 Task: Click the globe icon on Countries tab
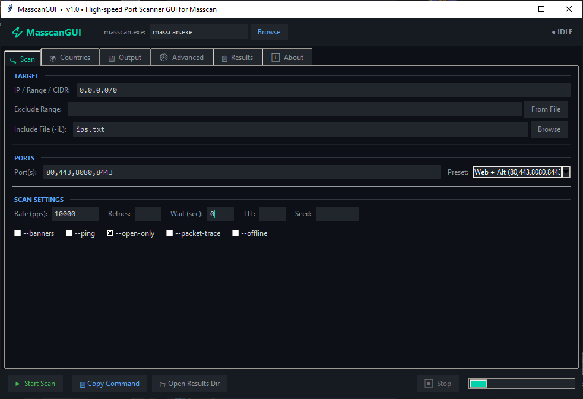coord(53,58)
